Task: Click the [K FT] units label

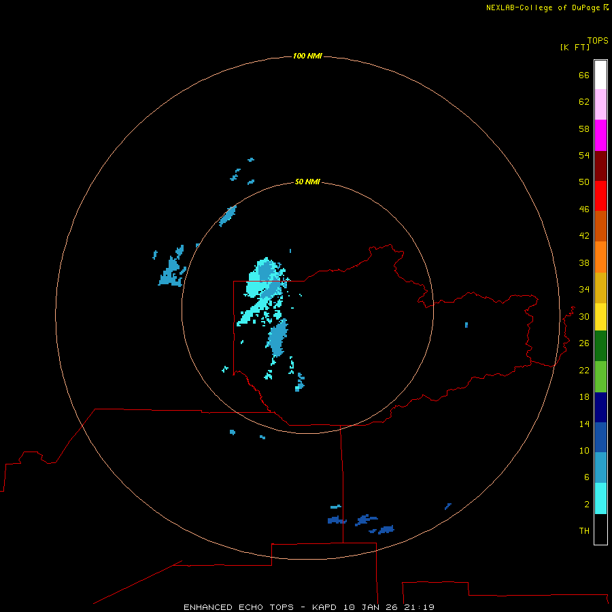Action: [x=575, y=47]
